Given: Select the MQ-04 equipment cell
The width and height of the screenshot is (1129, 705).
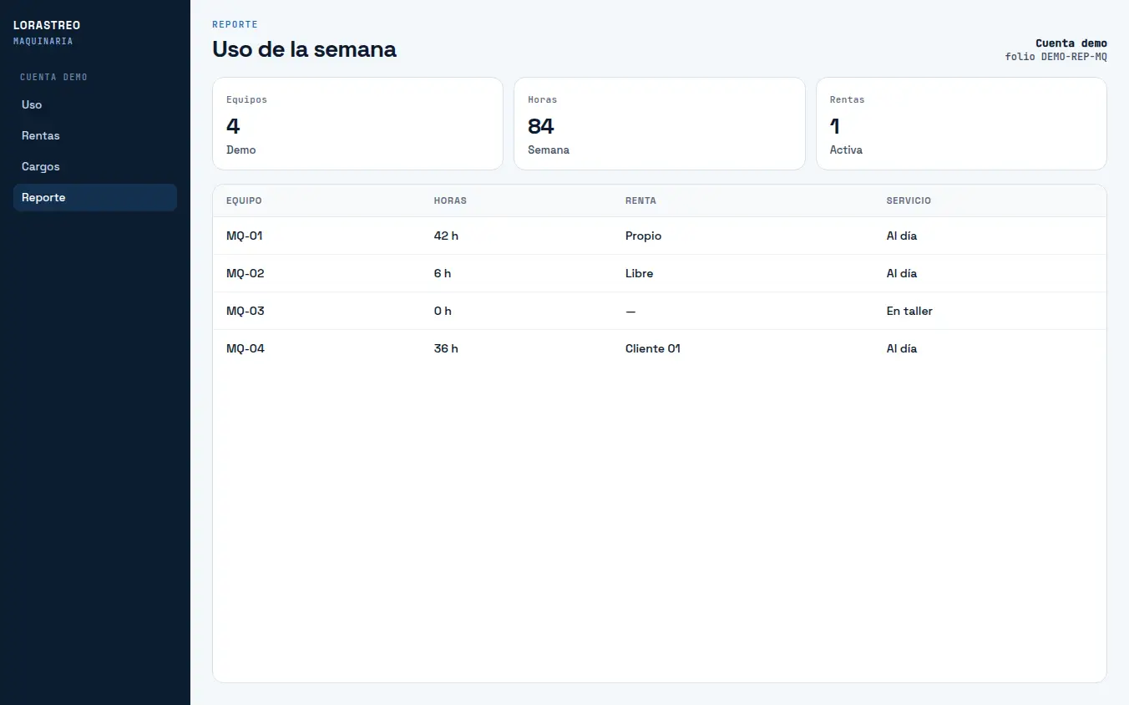Looking at the screenshot, I should (x=246, y=348).
